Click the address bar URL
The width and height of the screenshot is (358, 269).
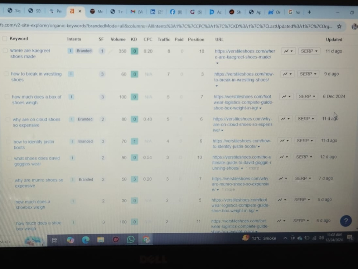(x=166, y=26)
